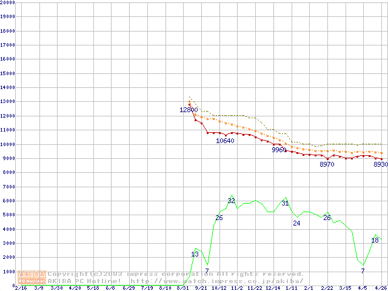The image size is (388, 291).
Task: Select the 8970 price data label
Action: (x=327, y=164)
